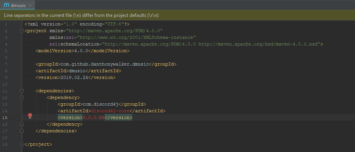This screenshot has height=152, width=355.
Task: Click line number 1 in gutter
Action: (6, 24)
